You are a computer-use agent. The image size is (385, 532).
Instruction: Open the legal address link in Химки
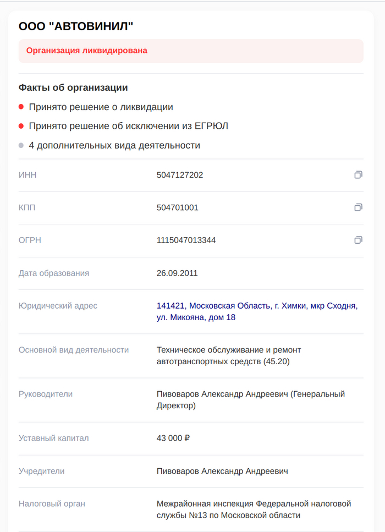[257, 311]
